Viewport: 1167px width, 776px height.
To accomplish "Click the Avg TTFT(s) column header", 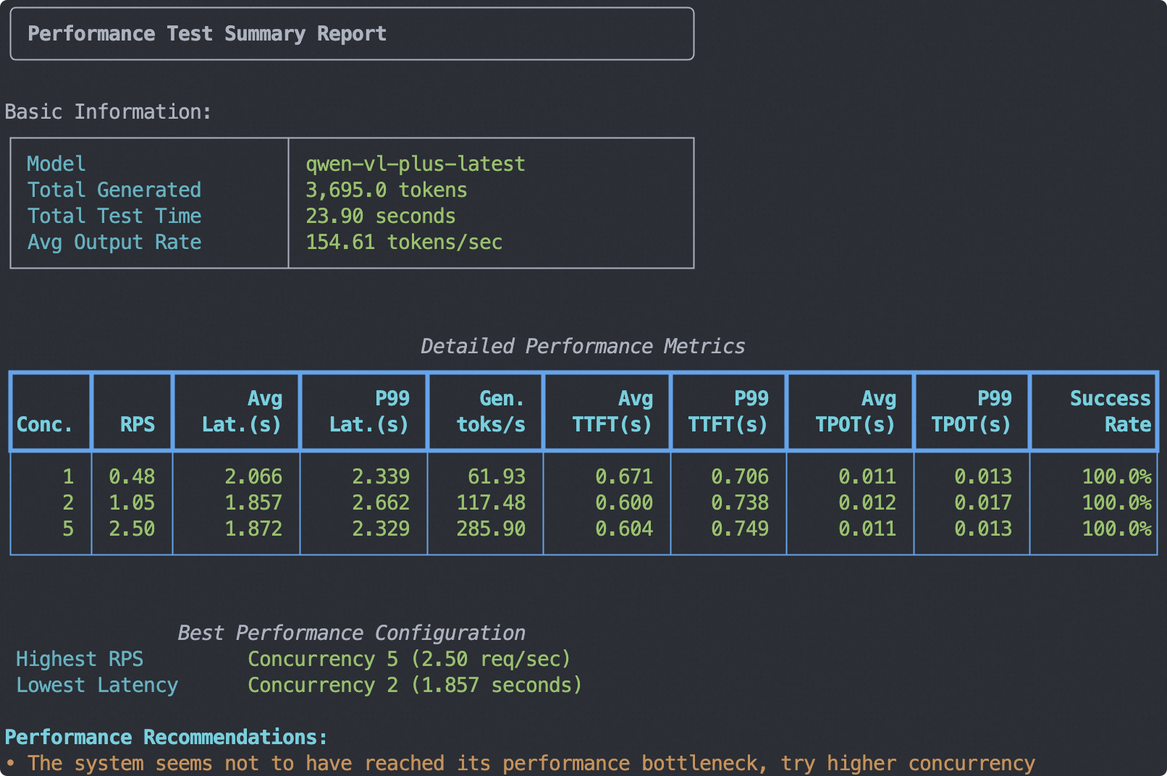I will point(612,411).
